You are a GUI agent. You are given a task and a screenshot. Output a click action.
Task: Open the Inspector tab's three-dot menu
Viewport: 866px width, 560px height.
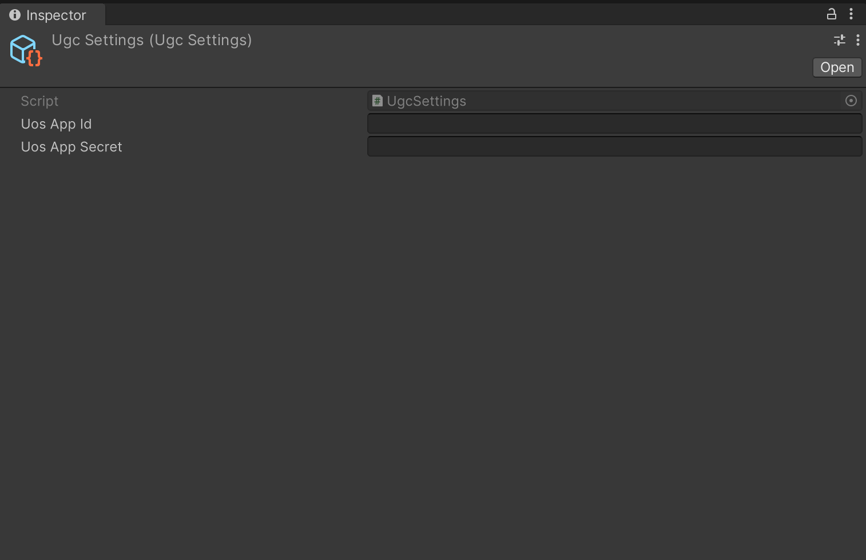point(851,14)
